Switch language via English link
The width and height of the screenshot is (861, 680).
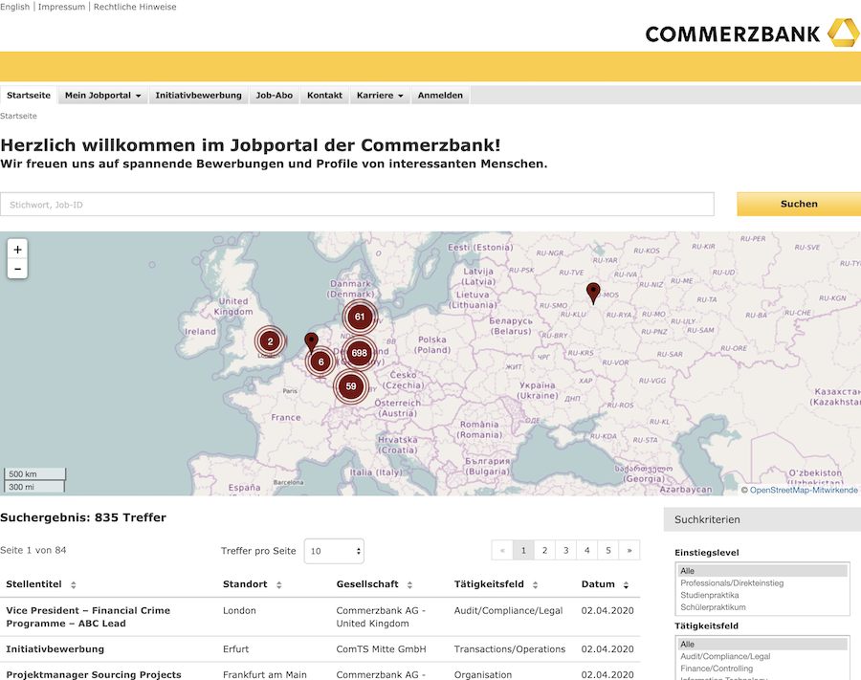[x=14, y=7]
